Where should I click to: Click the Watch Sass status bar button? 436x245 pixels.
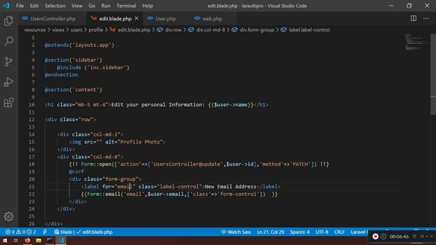pos(236,232)
